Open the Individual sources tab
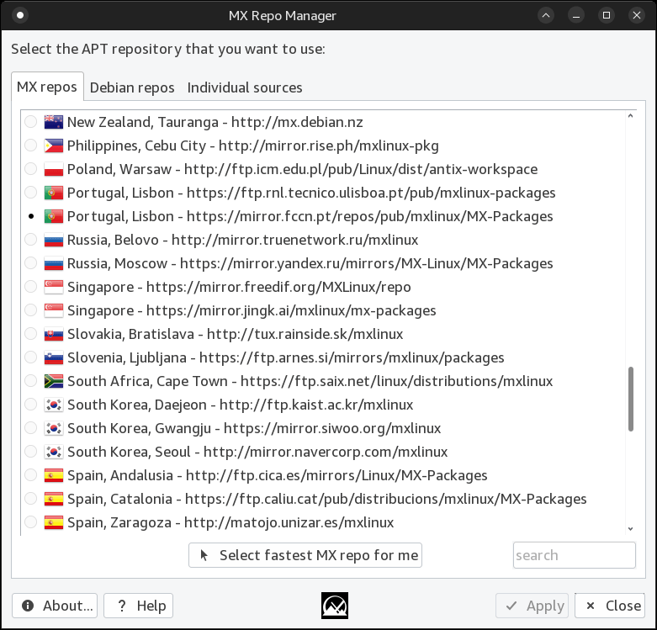657x630 pixels. pyautogui.click(x=245, y=87)
